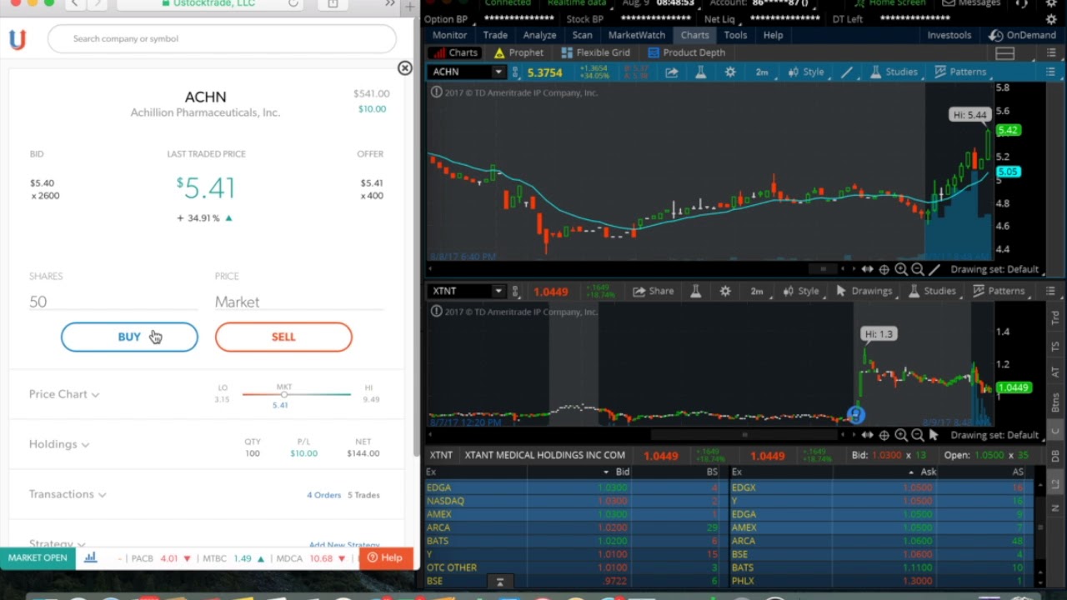Select the Product Depth subtab

(x=687, y=52)
